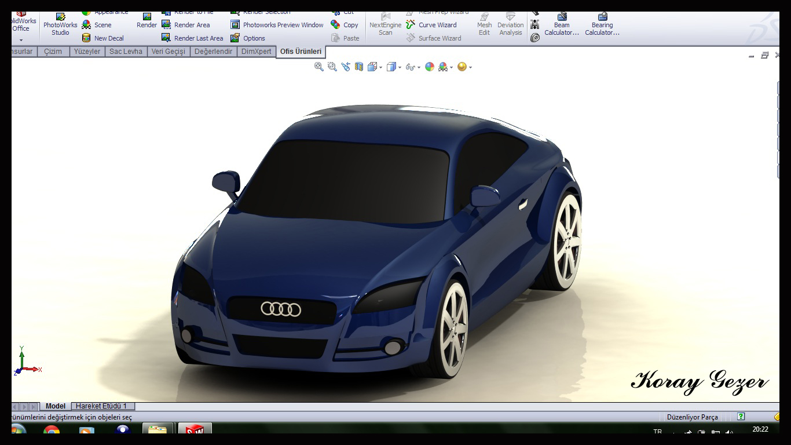Switch to the Çizim tab
Image resolution: width=791 pixels, height=445 pixels.
click(x=53, y=52)
